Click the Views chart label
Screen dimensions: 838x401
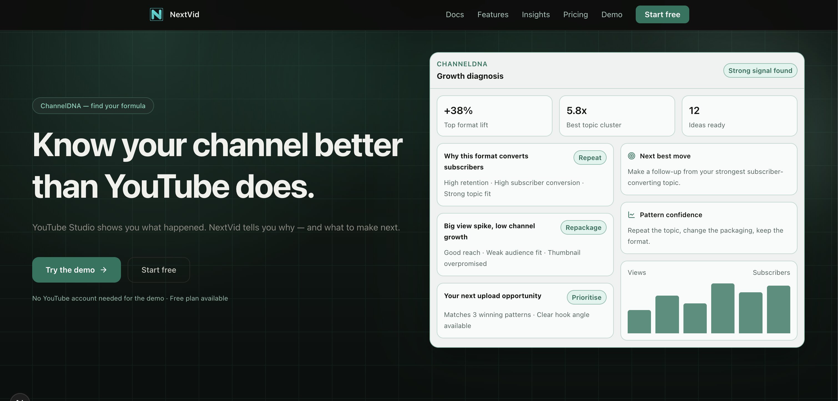pyautogui.click(x=637, y=273)
